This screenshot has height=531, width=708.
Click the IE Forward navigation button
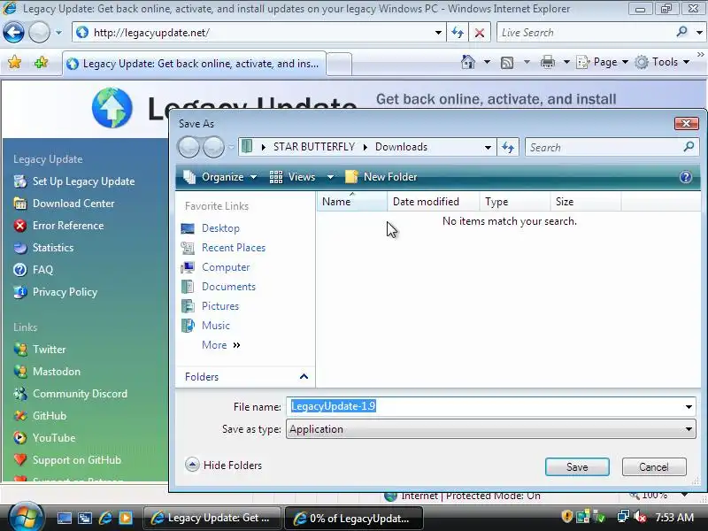tap(39, 33)
